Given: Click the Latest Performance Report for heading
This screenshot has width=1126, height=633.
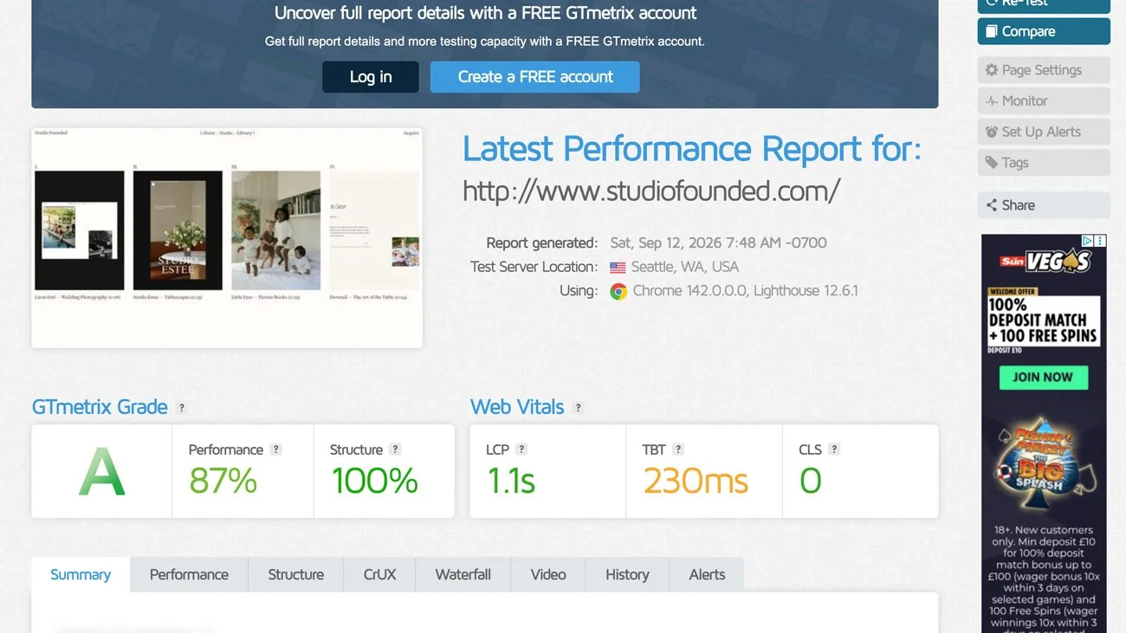Looking at the screenshot, I should pos(691,148).
